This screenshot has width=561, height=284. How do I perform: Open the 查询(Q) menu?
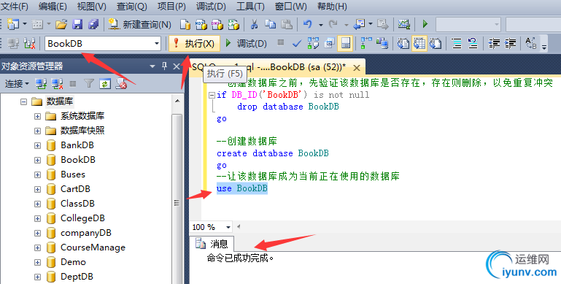click(x=131, y=6)
